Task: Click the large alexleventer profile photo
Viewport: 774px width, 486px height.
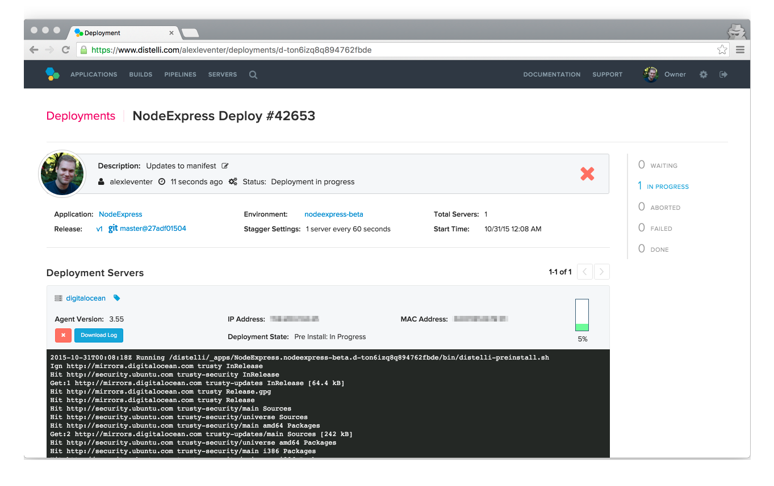Action: coord(62,174)
